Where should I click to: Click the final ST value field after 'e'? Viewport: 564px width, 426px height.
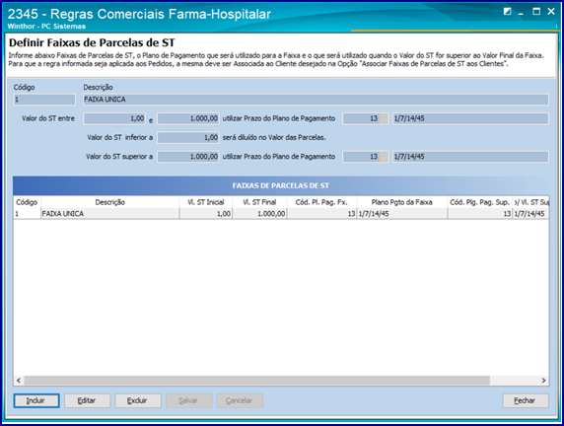188,118
